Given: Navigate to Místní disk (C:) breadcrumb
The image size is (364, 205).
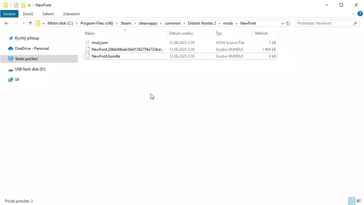Looking at the screenshot, I should point(60,23).
